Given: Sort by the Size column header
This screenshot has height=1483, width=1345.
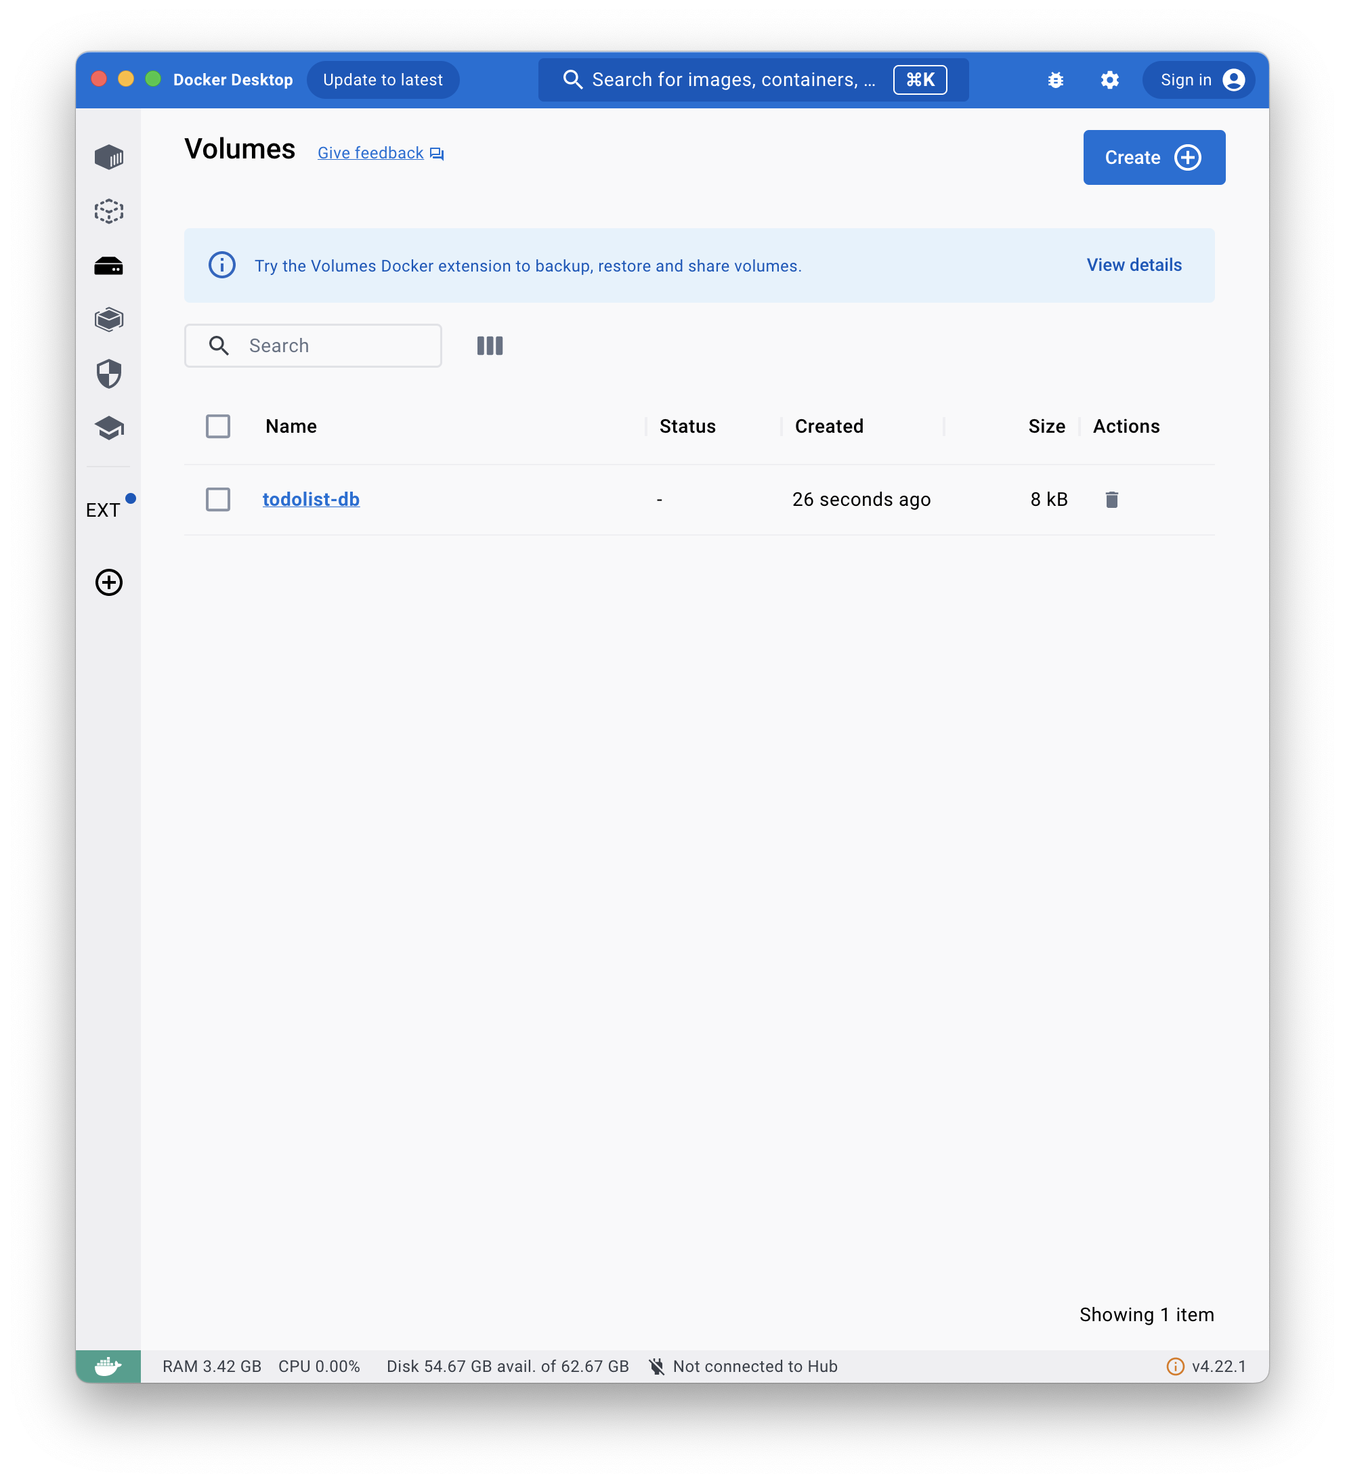Looking at the screenshot, I should pyautogui.click(x=1046, y=426).
